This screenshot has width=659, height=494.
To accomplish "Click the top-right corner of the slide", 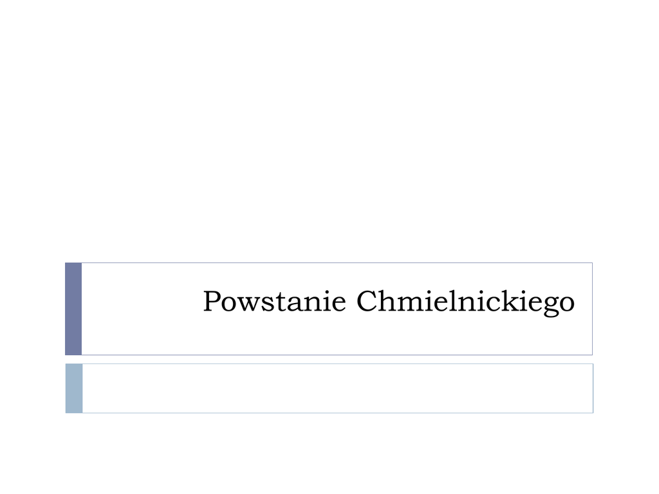I will point(656,3).
